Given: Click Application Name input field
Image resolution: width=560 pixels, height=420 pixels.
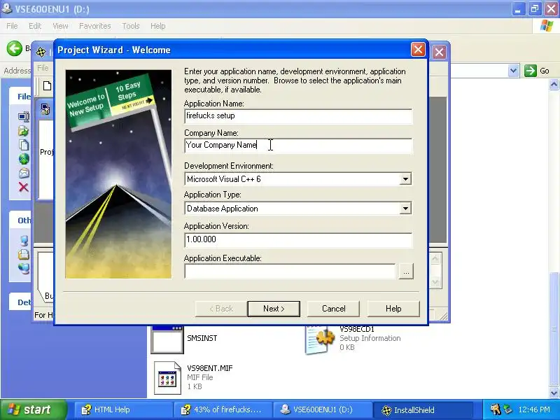Looking at the screenshot, I should tap(298, 116).
